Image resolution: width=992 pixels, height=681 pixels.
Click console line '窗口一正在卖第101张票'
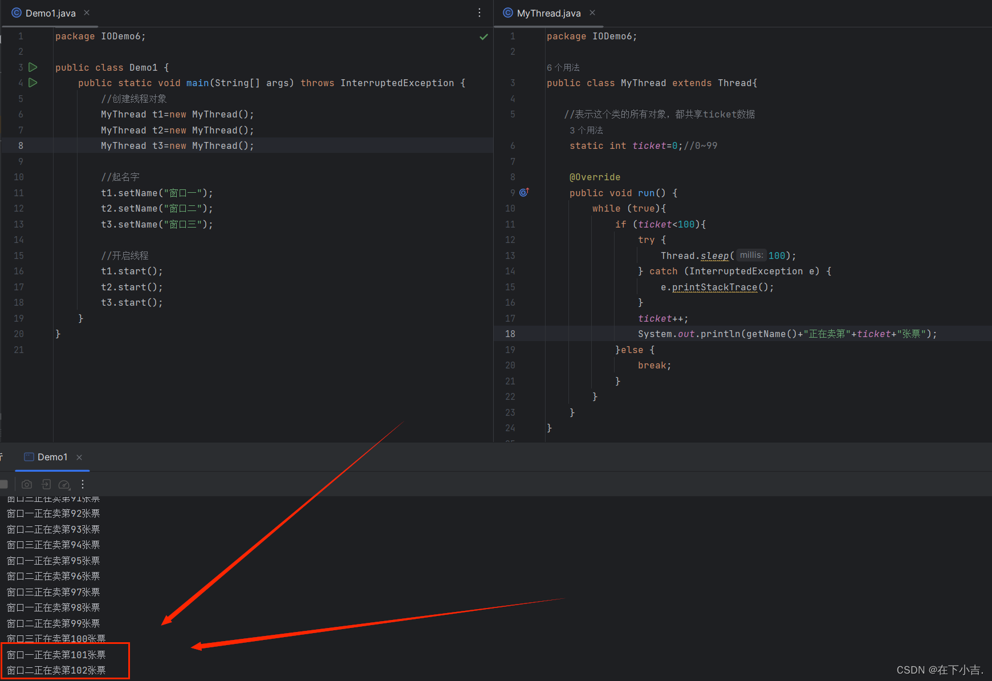[56, 655]
